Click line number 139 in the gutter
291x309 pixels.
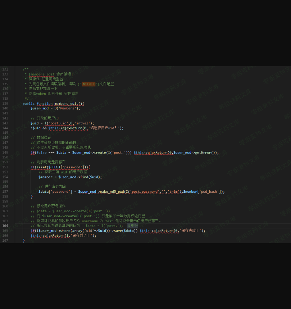(x=5, y=104)
